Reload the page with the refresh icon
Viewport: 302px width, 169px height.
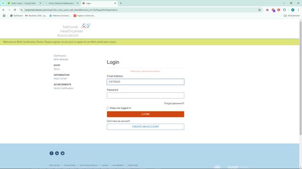tap(15, 10)
